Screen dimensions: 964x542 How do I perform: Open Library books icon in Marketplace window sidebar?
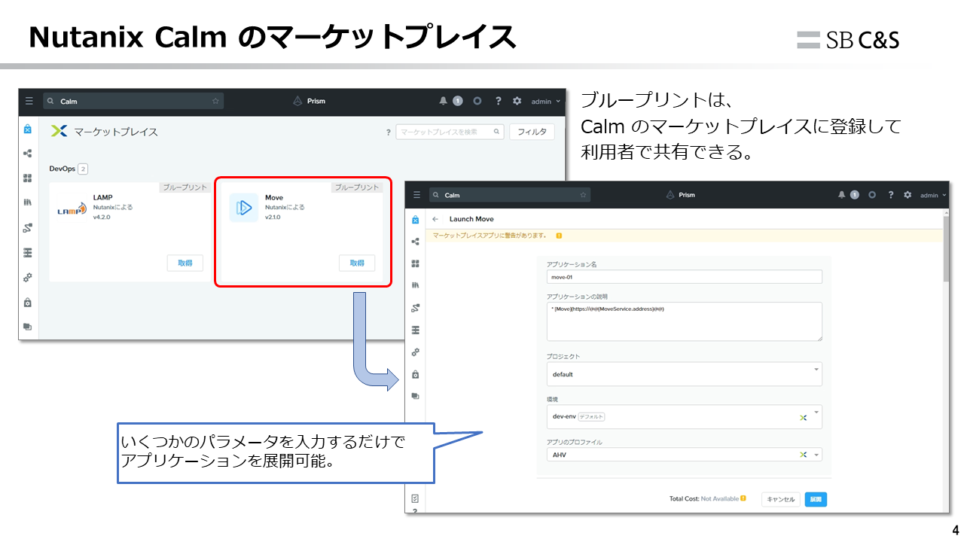point(28,202)
